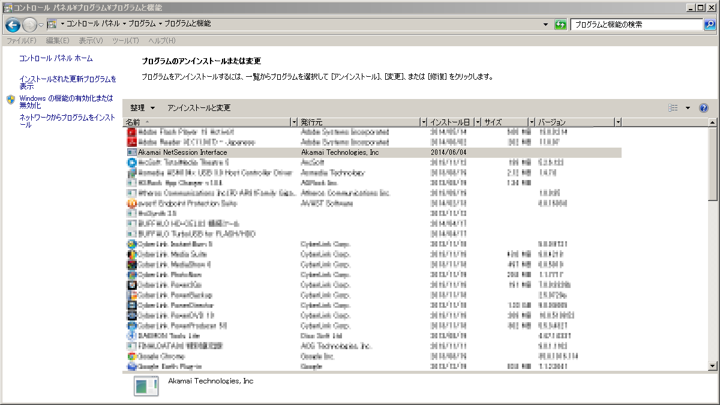The height and width of the screenshot is (405, 720).
Task: Click the avast! Endpoint Protection Suite icon
Action: [132, 203]
